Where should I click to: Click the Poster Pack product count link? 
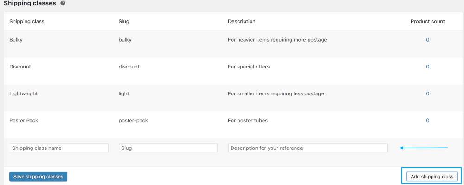point(427,121)
